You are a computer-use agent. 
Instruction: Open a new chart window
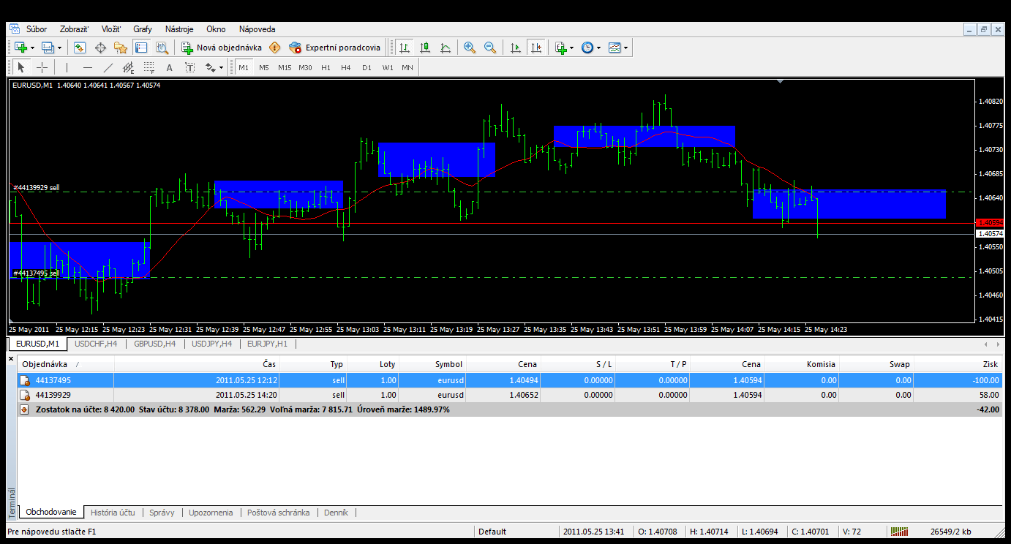pos(20,48)
